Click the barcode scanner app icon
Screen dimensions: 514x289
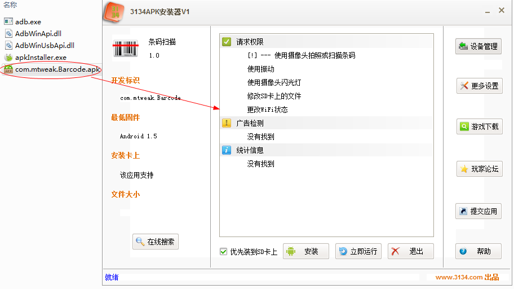coord(126,49)
